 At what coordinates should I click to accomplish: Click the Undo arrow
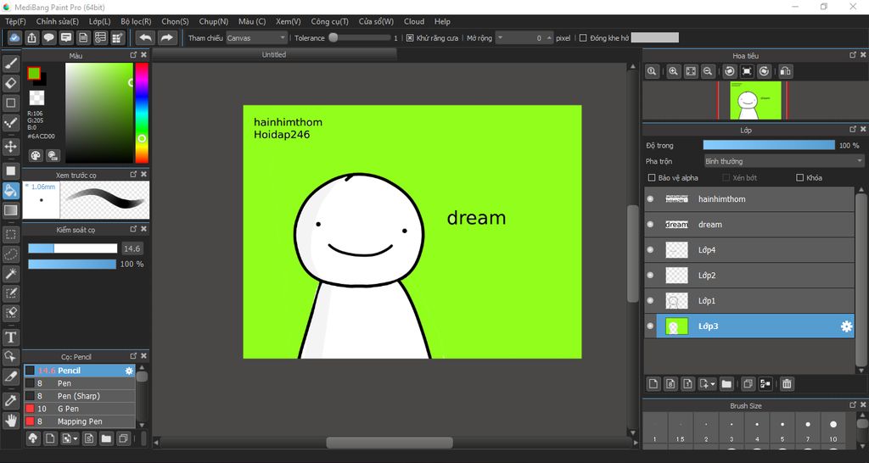click(145, 37)
